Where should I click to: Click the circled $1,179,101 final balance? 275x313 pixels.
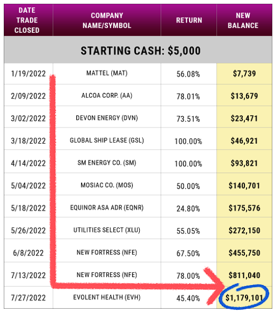pos(244,297)
